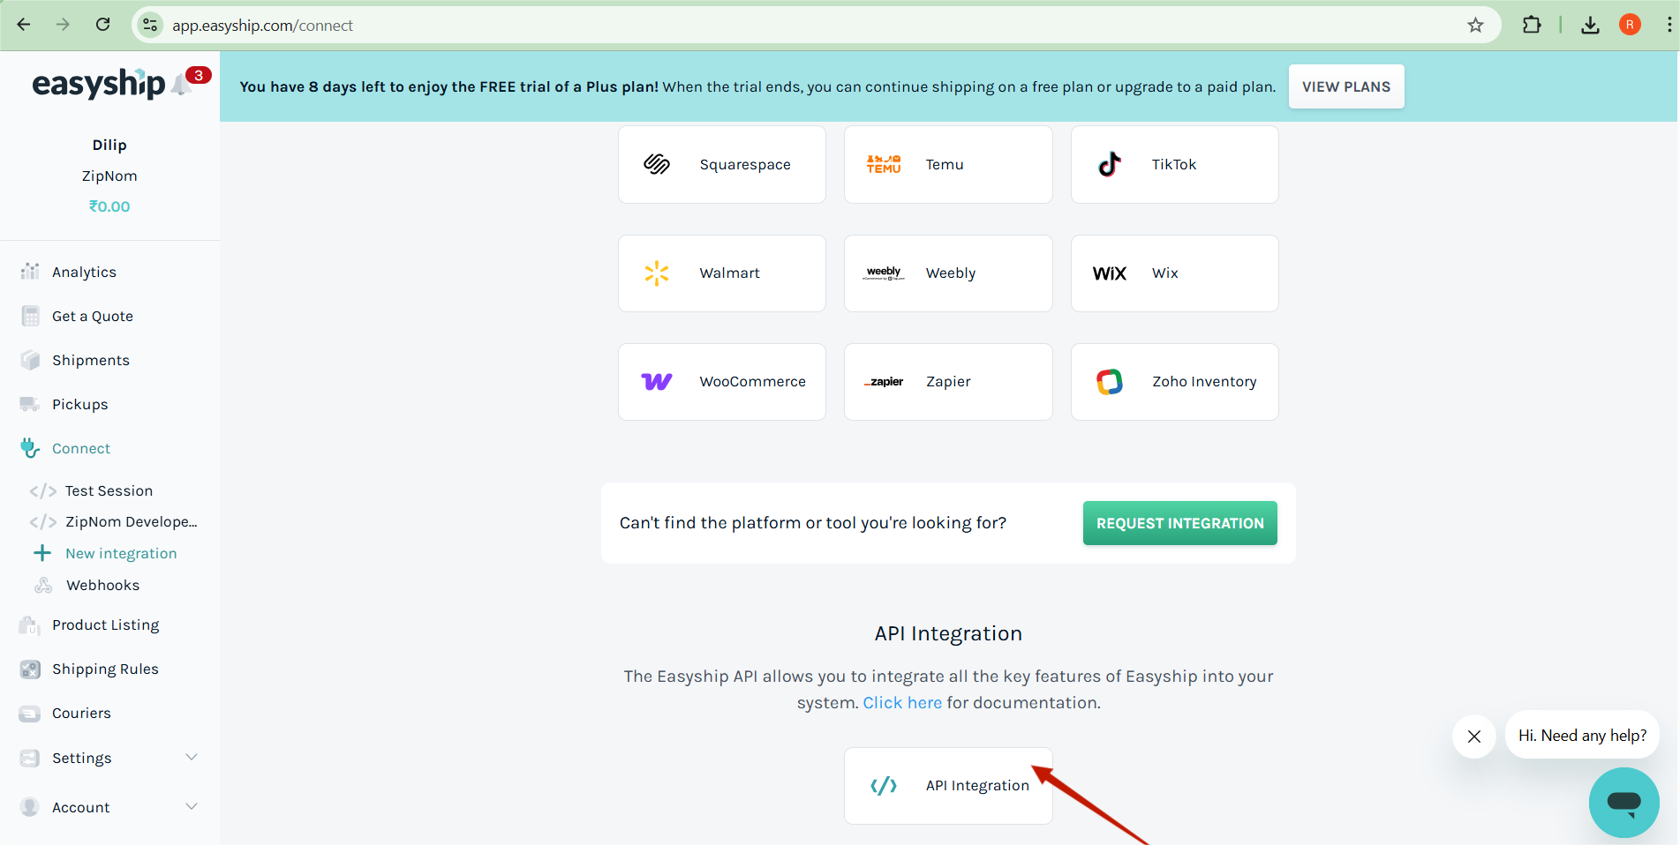The height and width of the screenshot is (845, 1680).
Task: Click the TikTok logo icon
Action: coord(1109,164)
